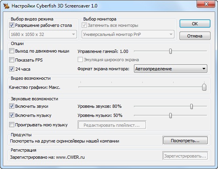Enable the Показать FPS checkbox
Screen dimensions: 218x169
(11, 60)
